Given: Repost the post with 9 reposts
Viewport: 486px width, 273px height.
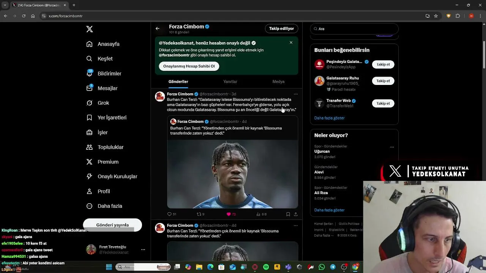Looking at the screenshot, I should point(200,214).
